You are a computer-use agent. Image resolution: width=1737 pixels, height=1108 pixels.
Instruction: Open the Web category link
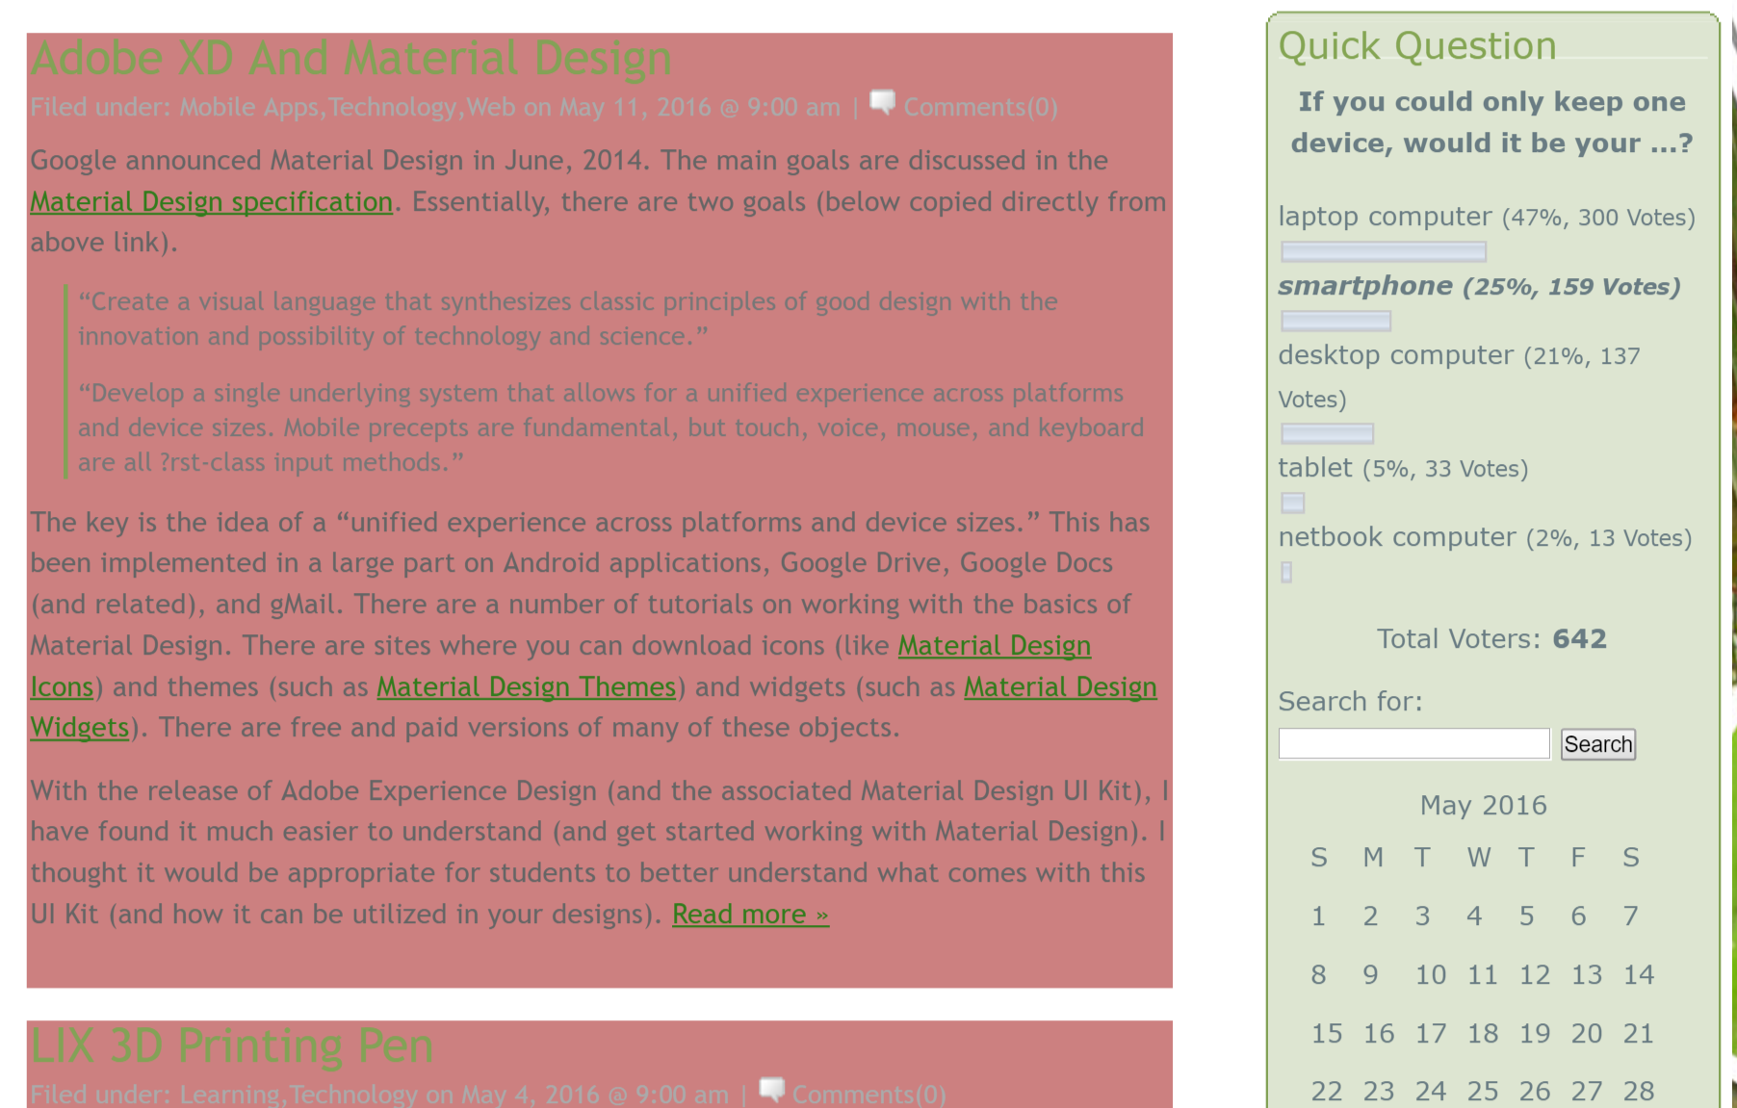[x=491, y=107]
